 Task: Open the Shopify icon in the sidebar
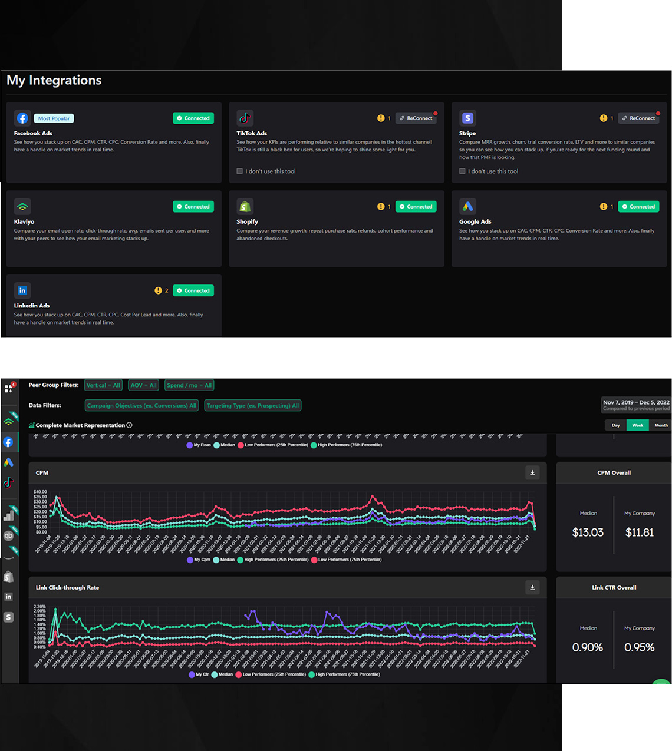(x=8, y=577)
